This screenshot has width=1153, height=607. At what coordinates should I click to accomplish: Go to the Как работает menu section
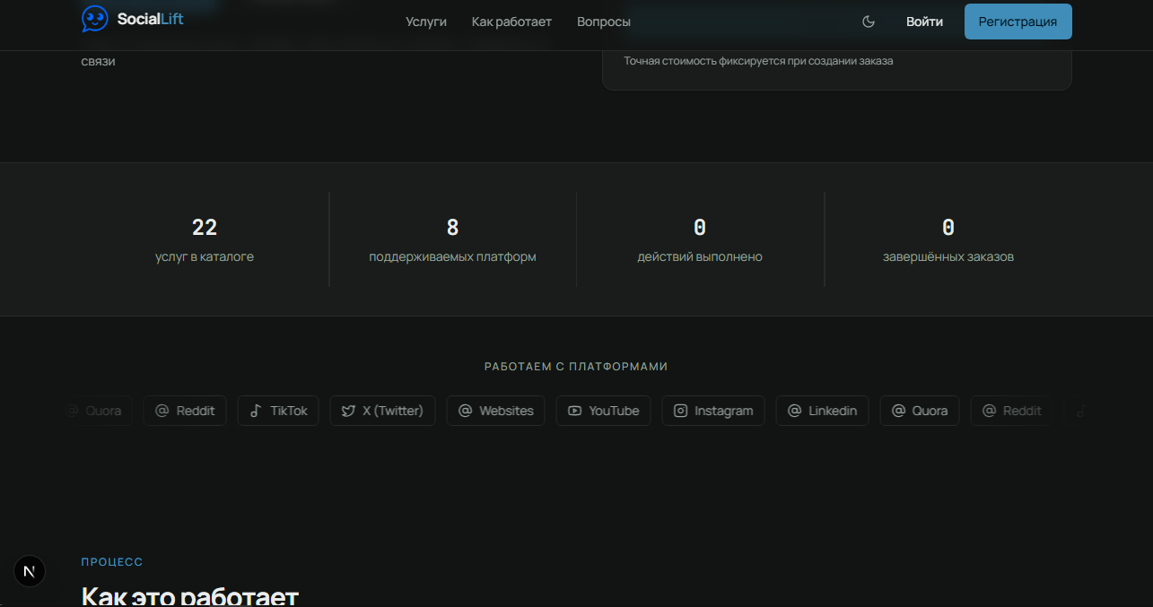point(511,22)
